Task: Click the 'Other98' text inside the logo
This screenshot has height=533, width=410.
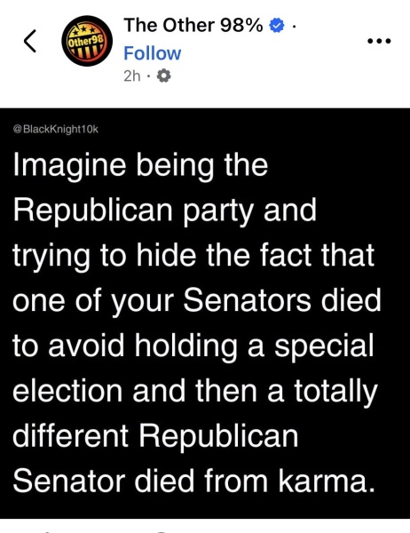Action: (85, 42)
